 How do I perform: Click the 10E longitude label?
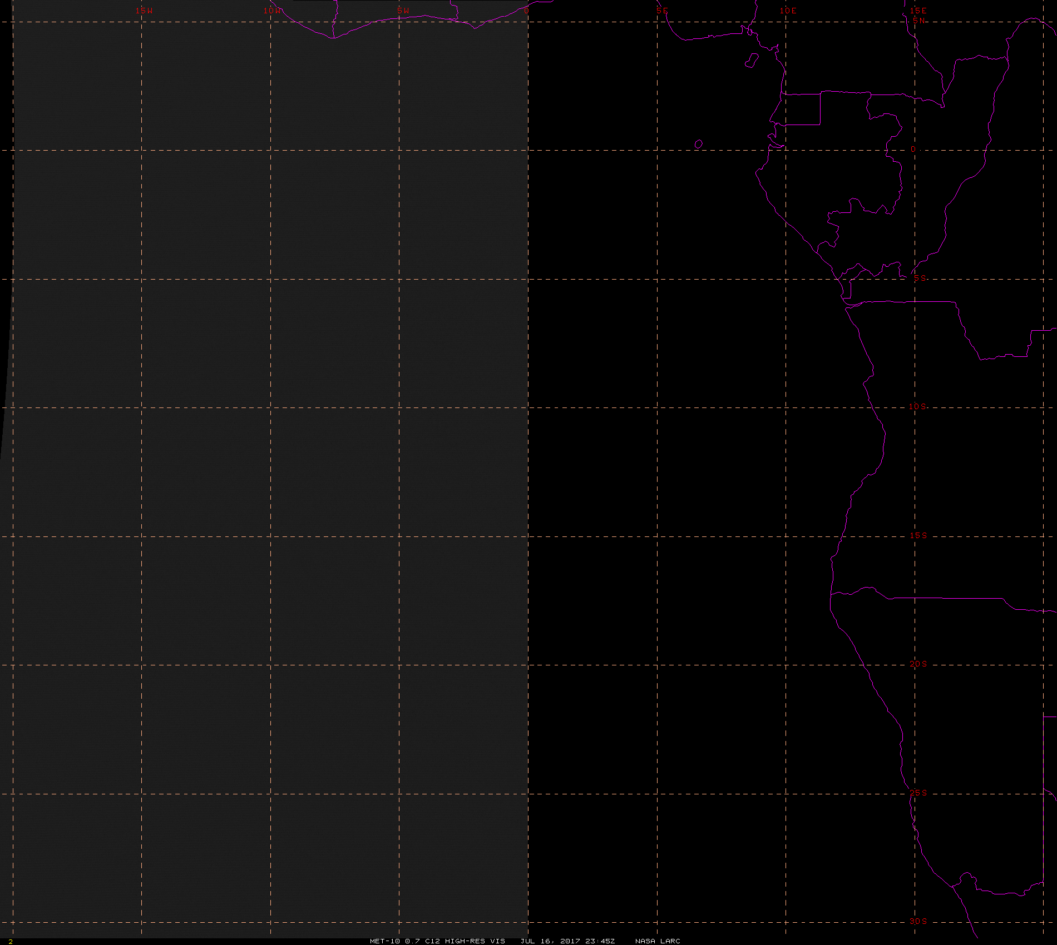click(x=788, y=11)
